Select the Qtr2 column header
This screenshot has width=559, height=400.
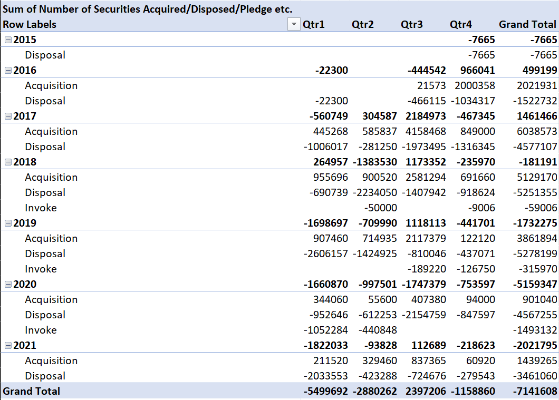click(x=363, y=24)
